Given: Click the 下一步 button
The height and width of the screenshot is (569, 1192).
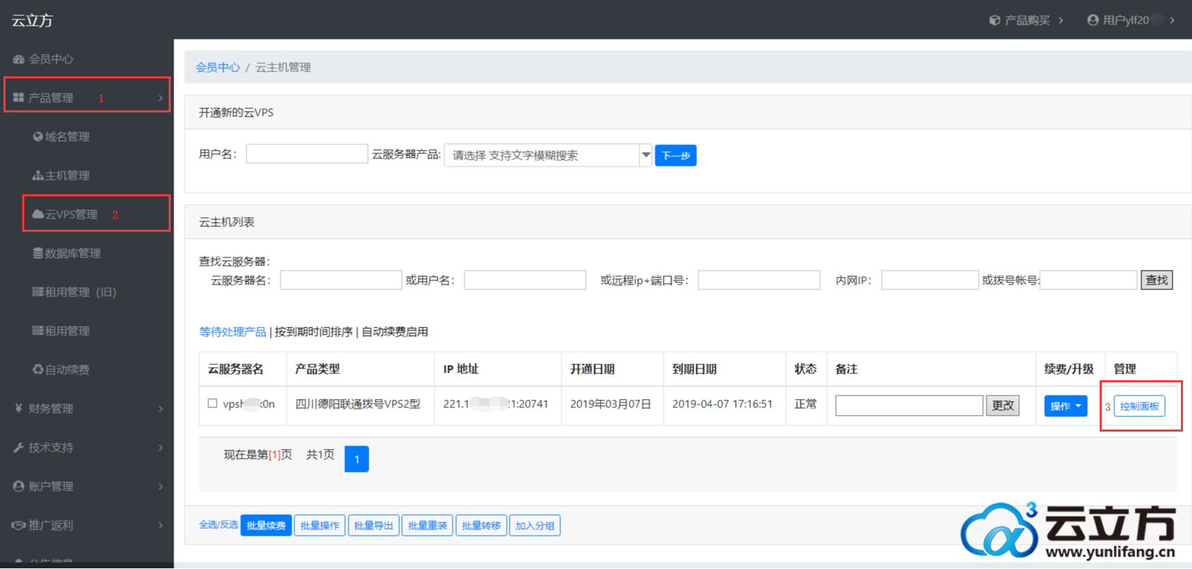Looking at the screenshot, I should [x=675, y=155].
